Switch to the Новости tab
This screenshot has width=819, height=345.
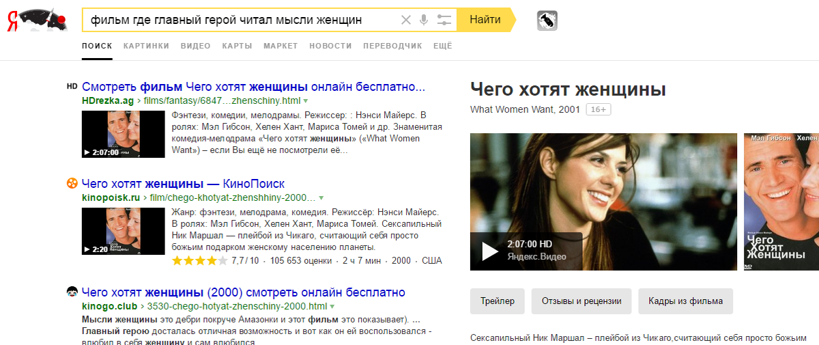coord(330,46)
